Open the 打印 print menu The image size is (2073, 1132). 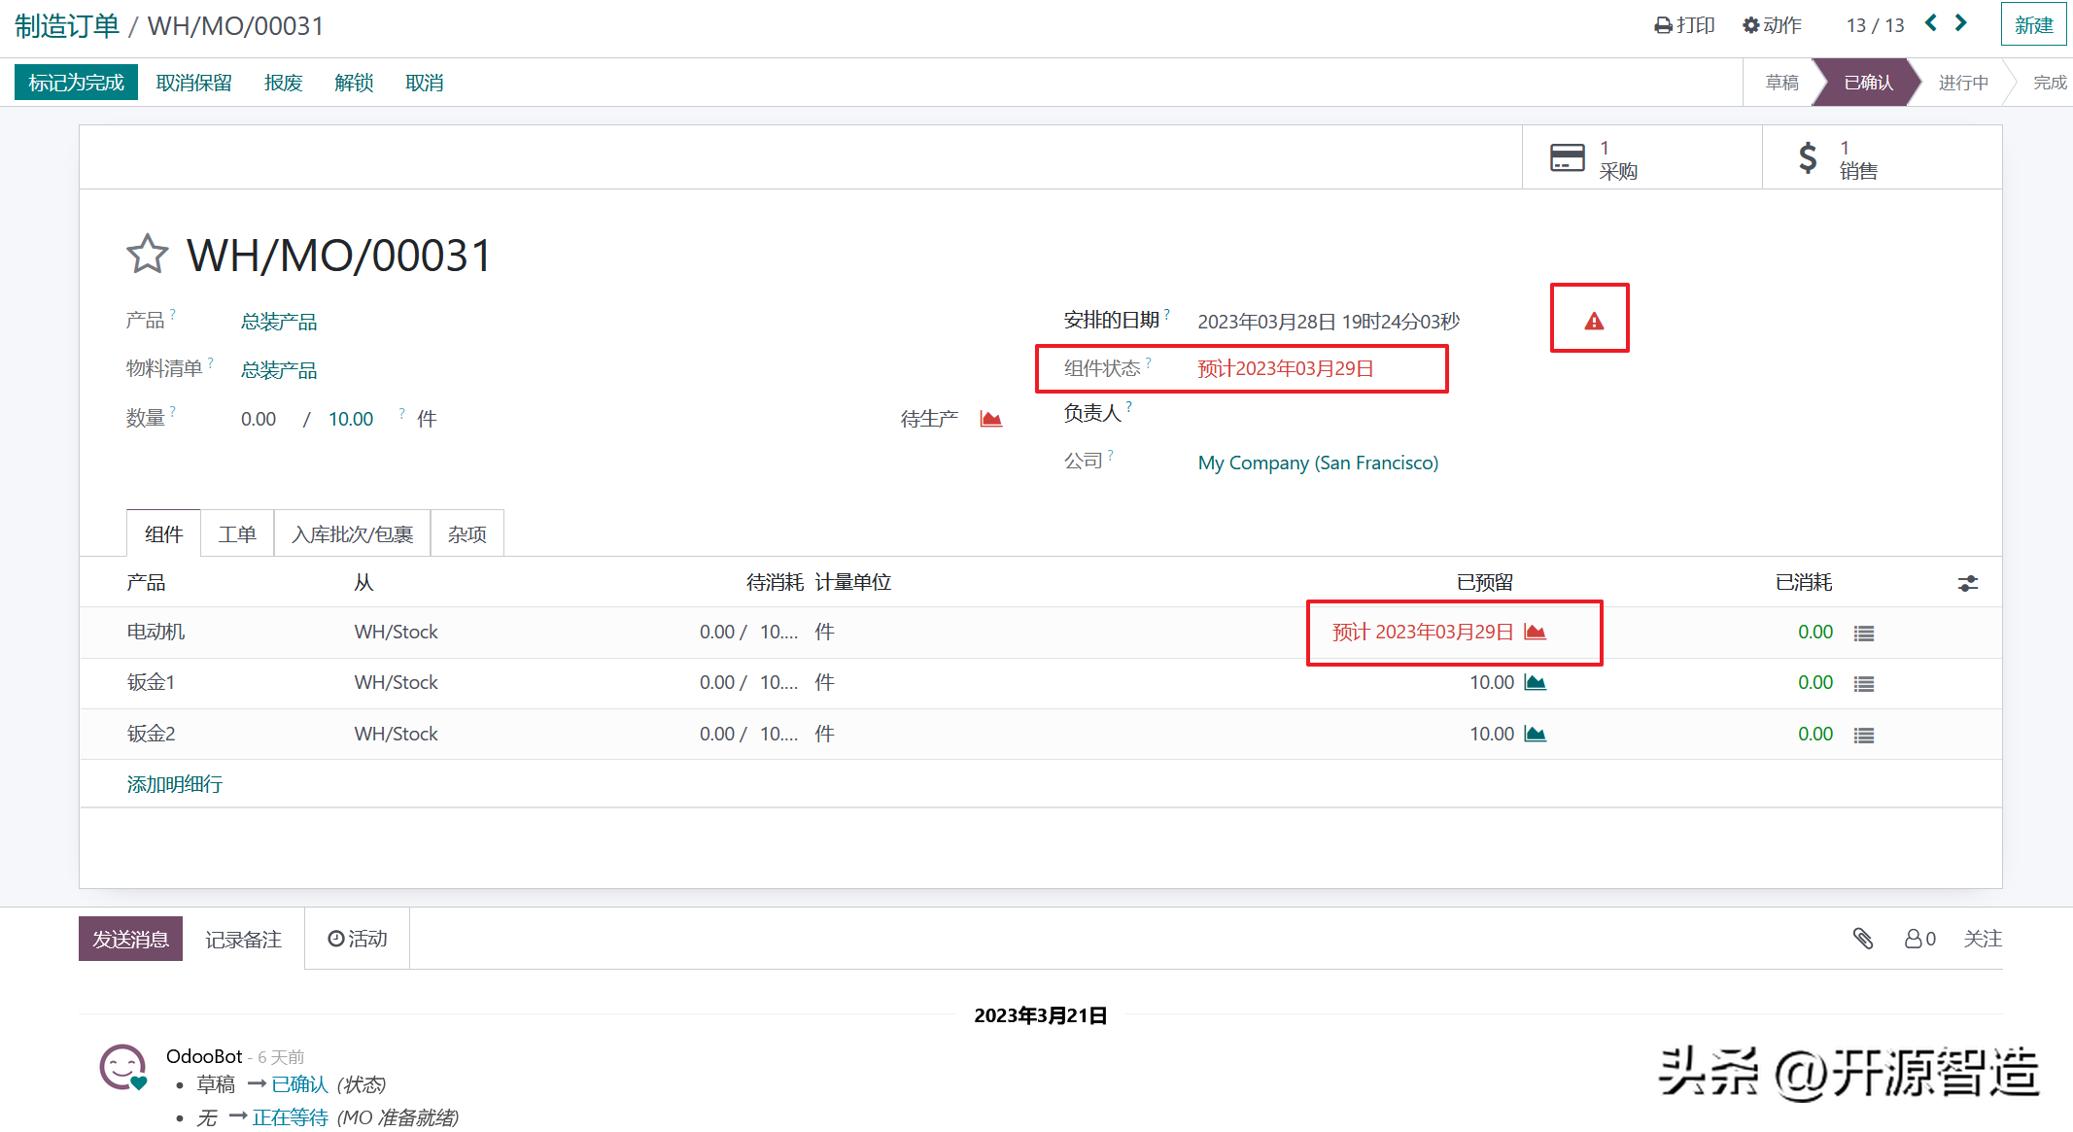point(1684,25)
